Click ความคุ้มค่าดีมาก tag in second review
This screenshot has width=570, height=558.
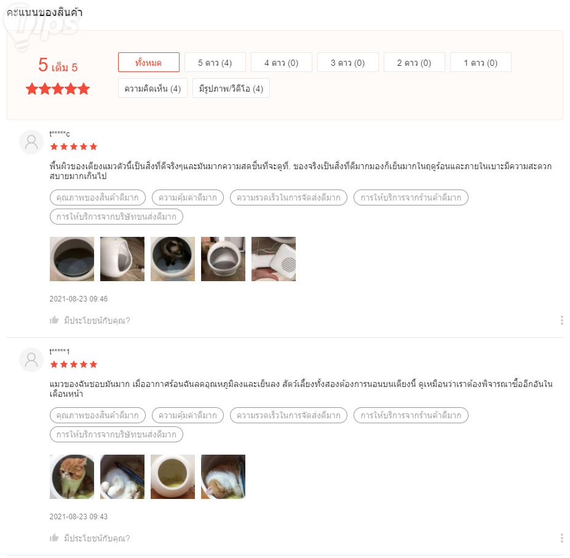[188, 415]
